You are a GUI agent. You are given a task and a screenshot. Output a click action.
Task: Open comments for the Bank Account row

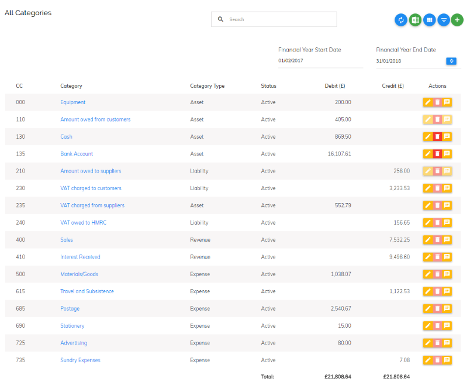click(447, 154)
